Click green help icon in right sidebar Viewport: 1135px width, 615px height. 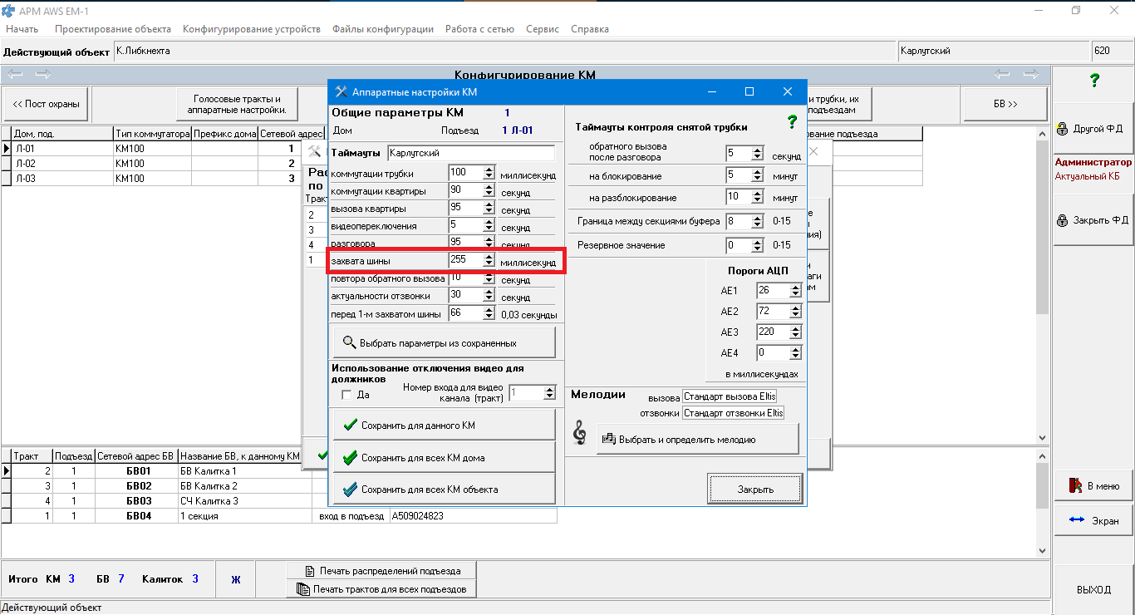tap(1094, 80)
